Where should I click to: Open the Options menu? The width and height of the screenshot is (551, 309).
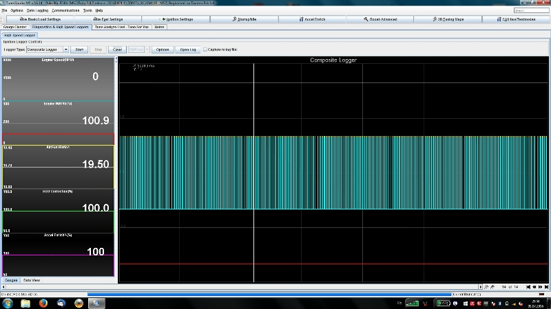click(x=17, y=10)
